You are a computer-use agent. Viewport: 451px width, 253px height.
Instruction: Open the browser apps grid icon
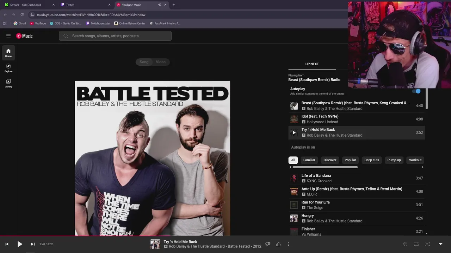(5, 24)
